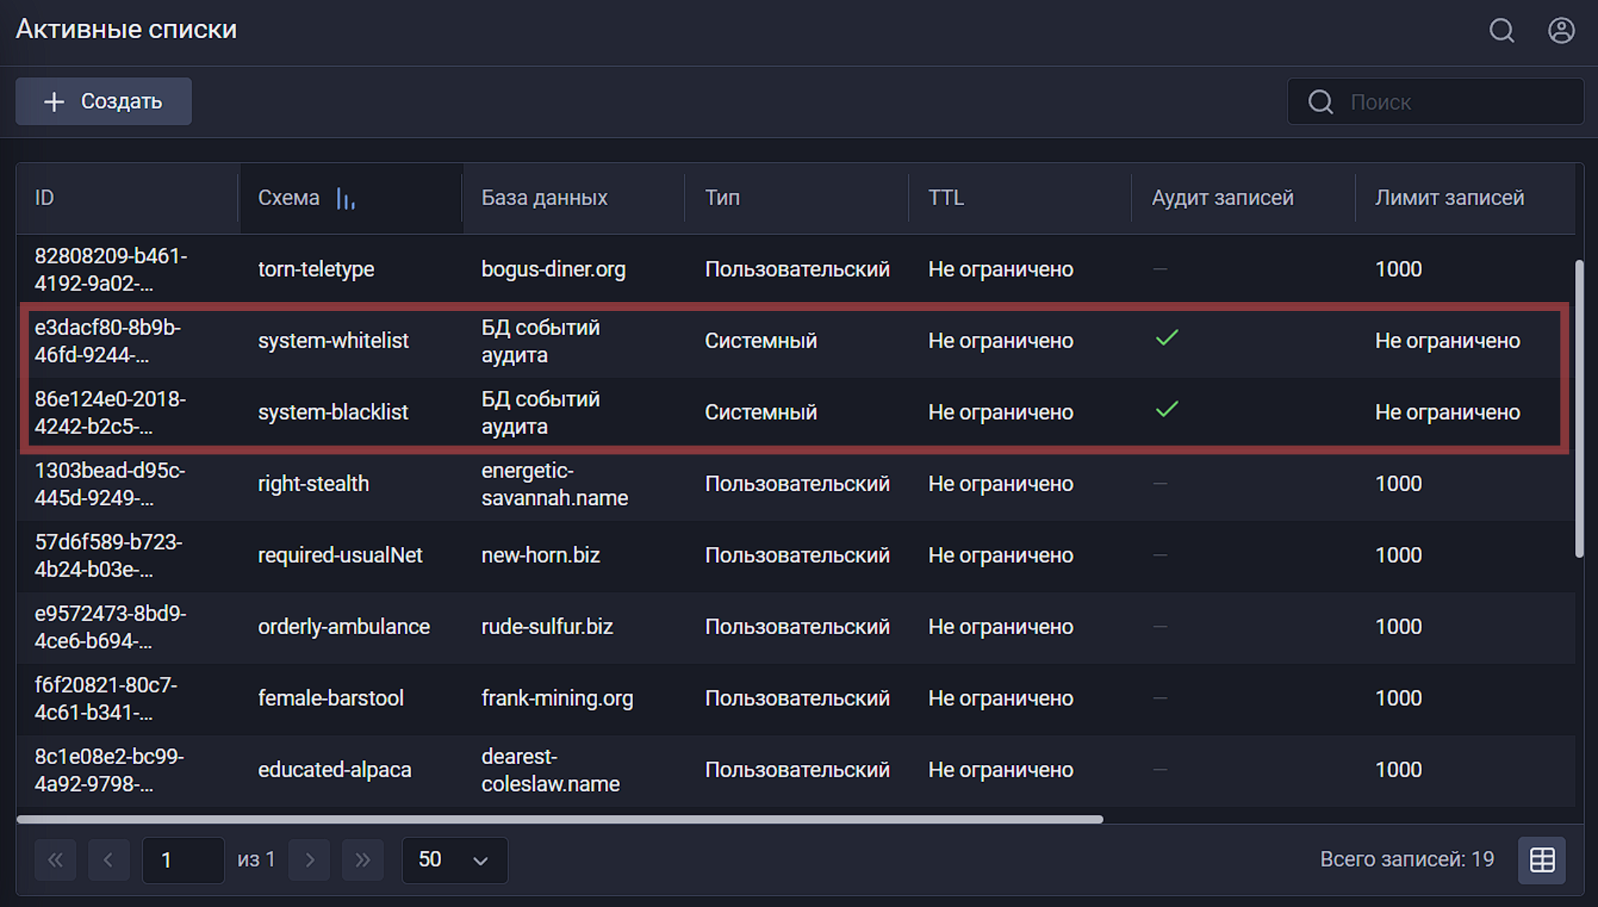Click audit dash in torn-teletype row
This screenshot has width=1598, height=907.
click(x=1160, y=269)
